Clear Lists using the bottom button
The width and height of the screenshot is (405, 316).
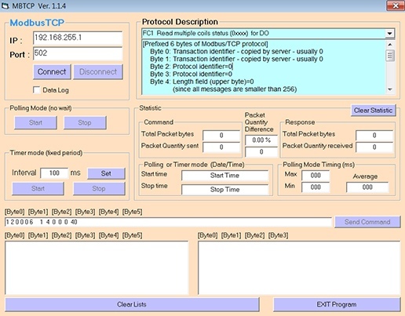click(x=132, y=304)
